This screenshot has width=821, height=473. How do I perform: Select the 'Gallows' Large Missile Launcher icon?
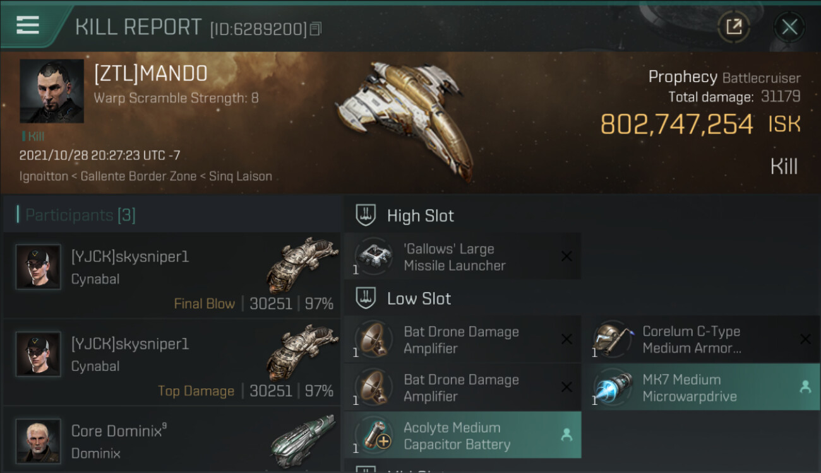point(374,256)
